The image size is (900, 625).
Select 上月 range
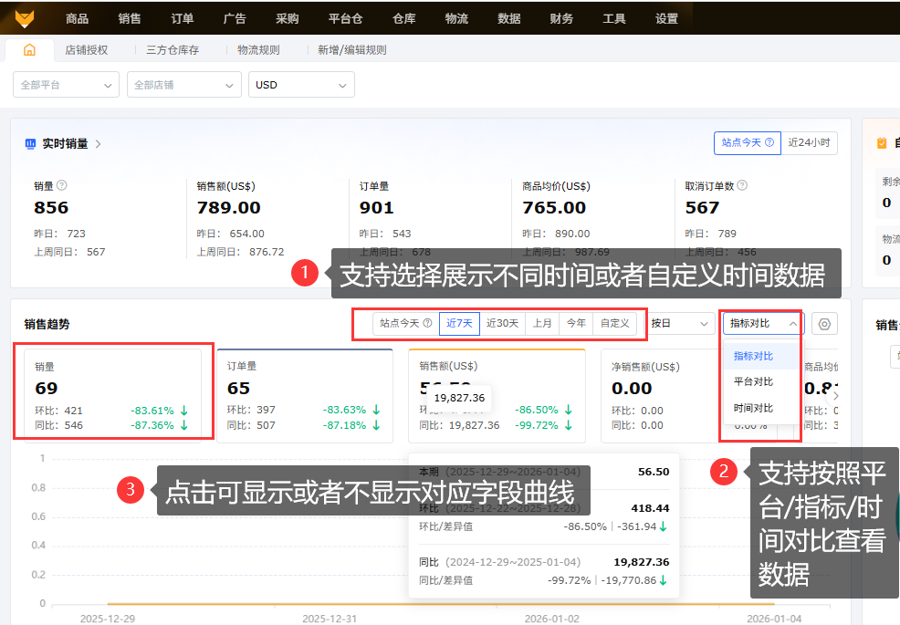point(542,324)
